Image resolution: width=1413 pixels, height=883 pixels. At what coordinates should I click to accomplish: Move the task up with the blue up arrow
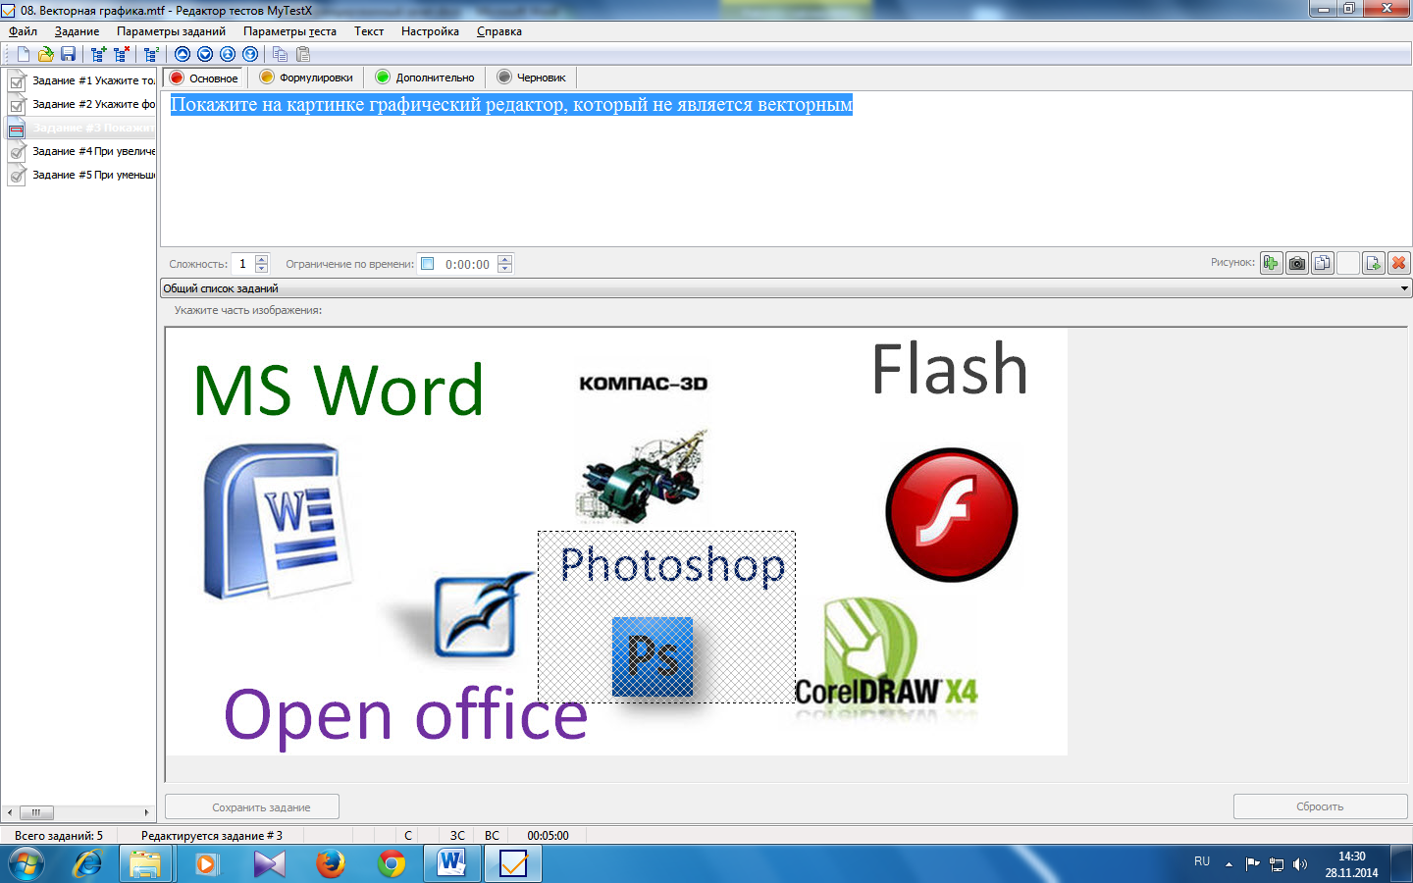point(183,54)
